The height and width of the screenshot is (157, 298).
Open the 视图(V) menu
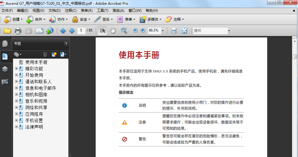tap(38, 11)
